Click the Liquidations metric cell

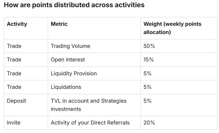click(x=66, y=87)
